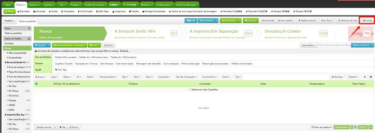Toggle the table header select-all checkbox

[36, 84]
